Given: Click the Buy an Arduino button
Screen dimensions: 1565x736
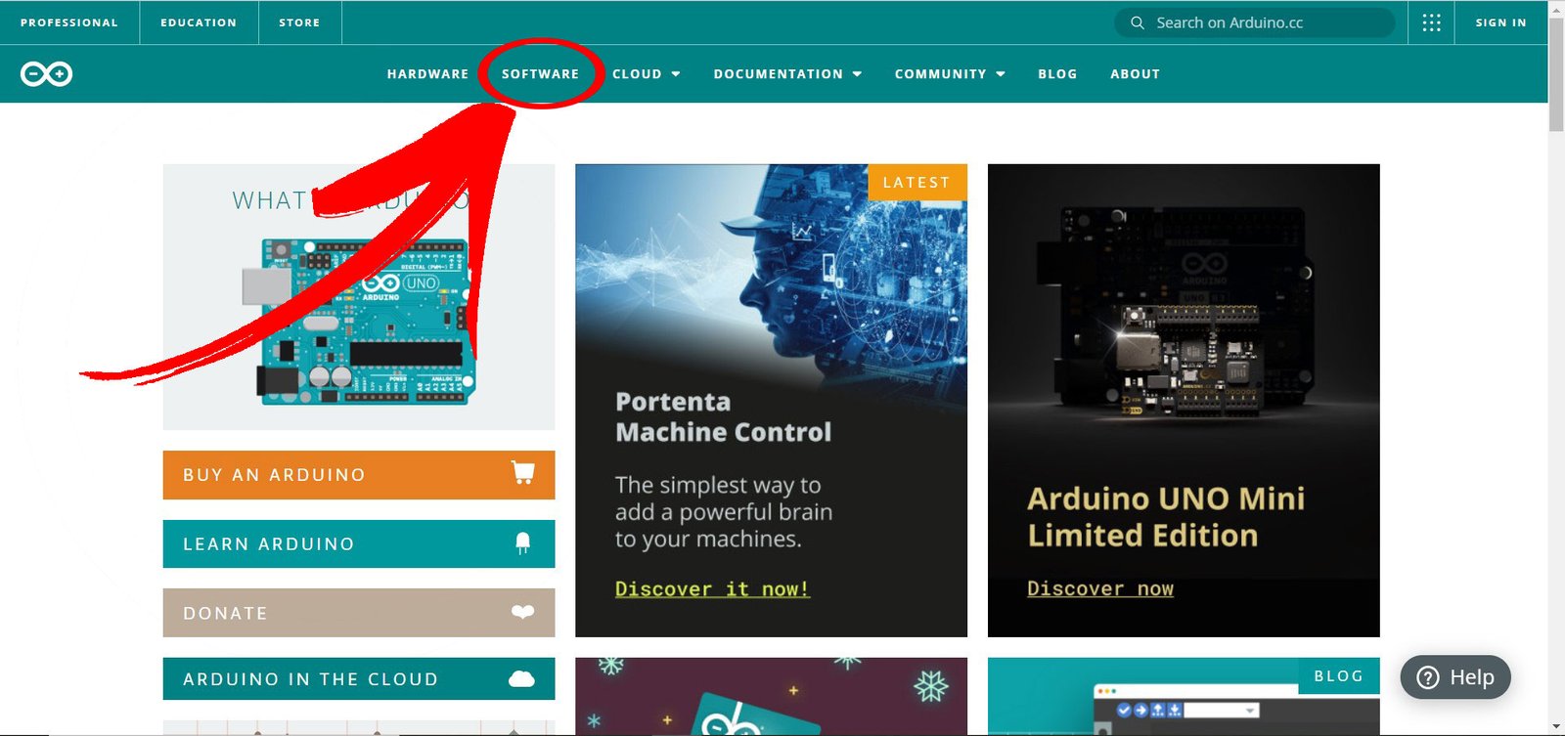Looking at the screenshot, I should [x=359, y=475].
